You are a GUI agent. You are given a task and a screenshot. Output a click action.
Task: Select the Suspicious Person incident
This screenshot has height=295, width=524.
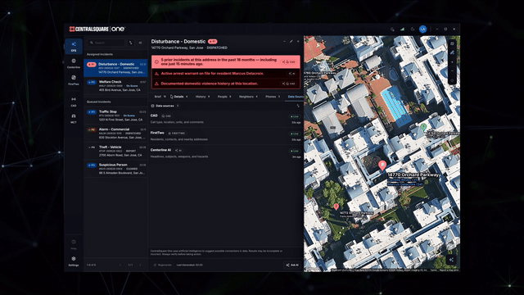tap(115, 169)
